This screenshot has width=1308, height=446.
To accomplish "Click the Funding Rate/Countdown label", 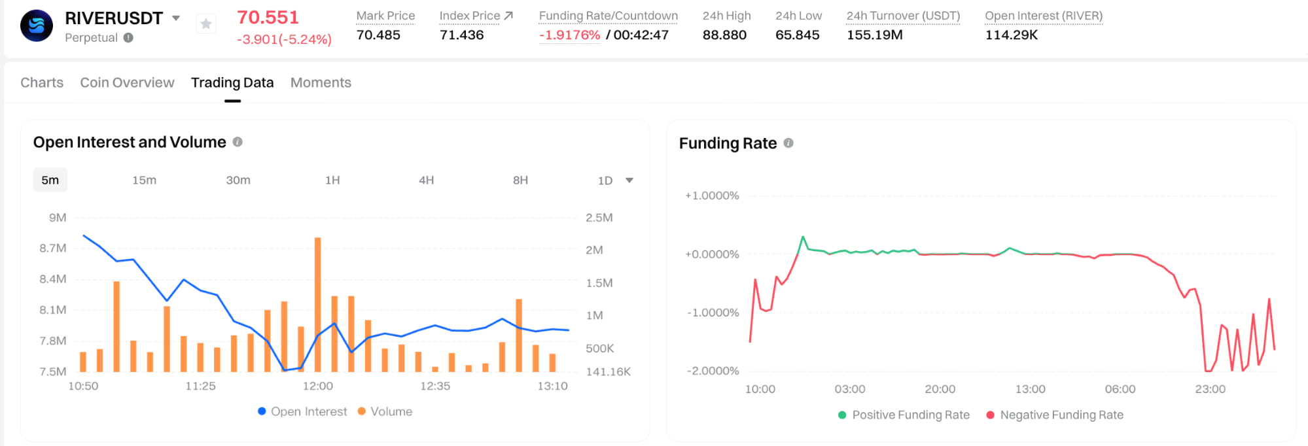I will (x=608, y=16).
